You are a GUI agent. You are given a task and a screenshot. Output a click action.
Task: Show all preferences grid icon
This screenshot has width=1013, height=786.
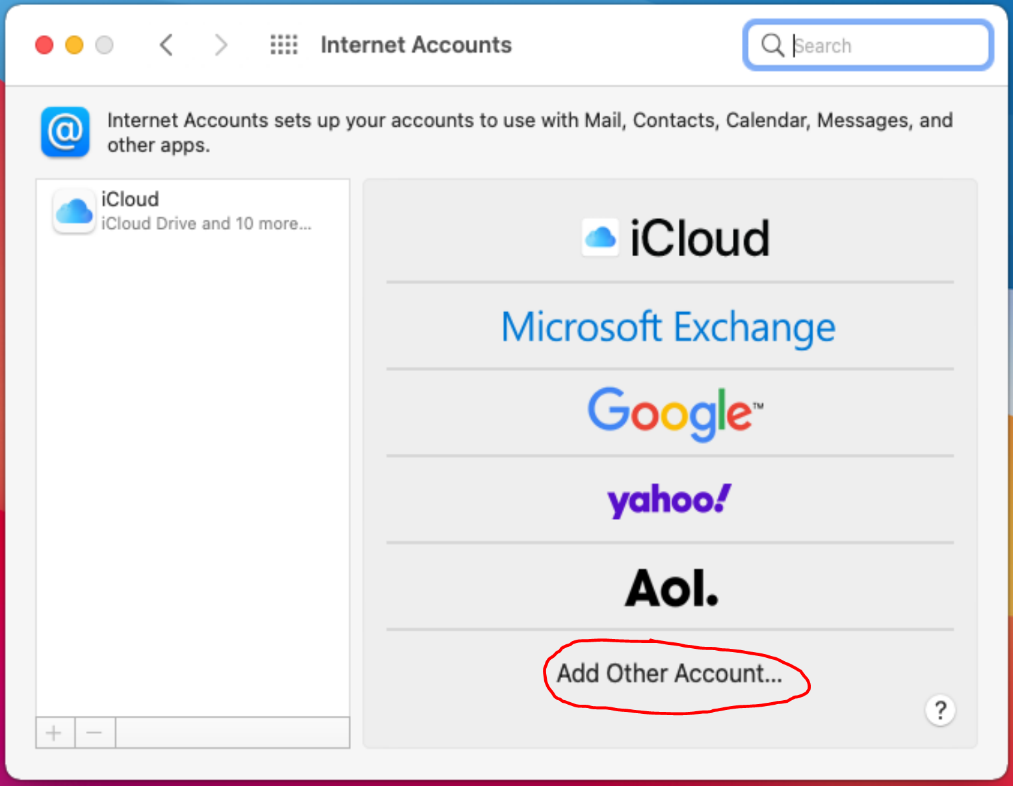(284, 45)
